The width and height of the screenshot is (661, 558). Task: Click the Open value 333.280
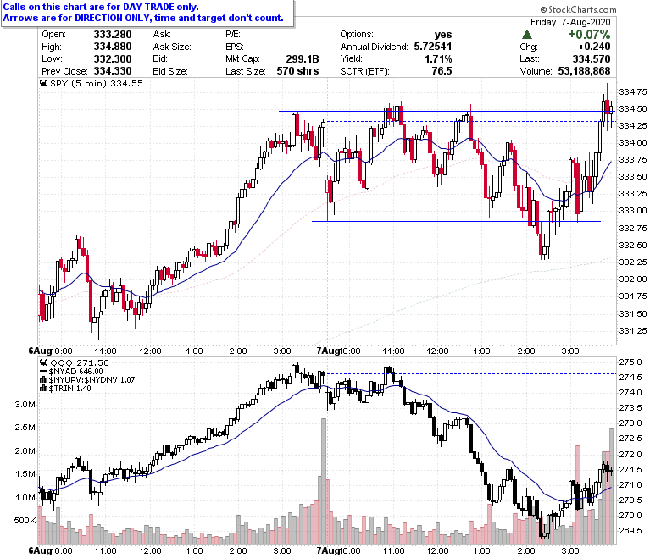[x=113, y=35]
